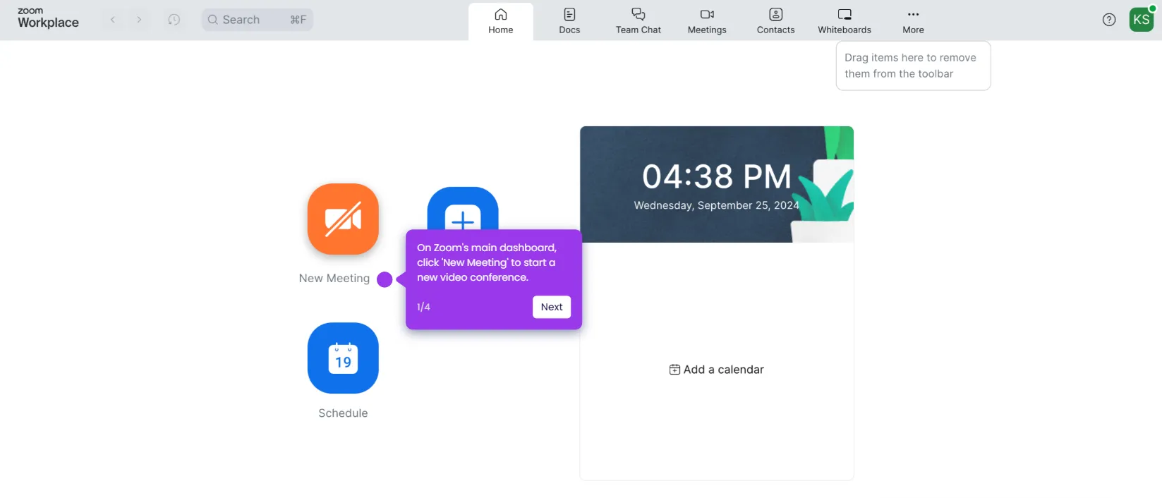This screenshot has height=498, width=1162.
Task: Open the Contacts tab
Action: [x=775, y=21]
